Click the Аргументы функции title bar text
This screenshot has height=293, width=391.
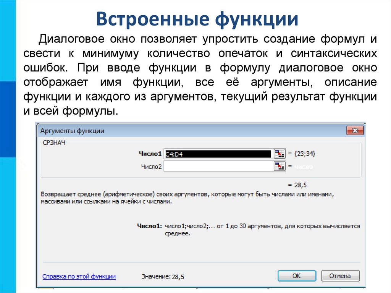(72, 131)
